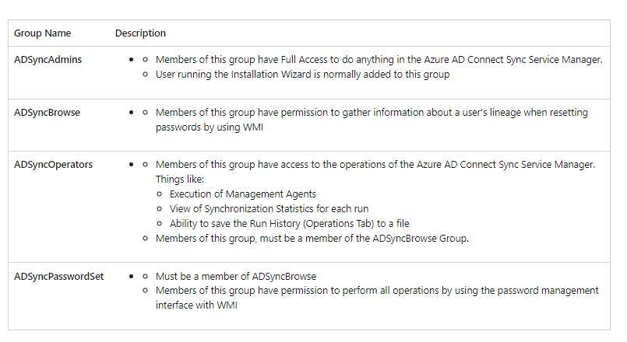The image size is (627, 342).
Task: Click 'Execution of Management Agents' sub-bullet
Action: (243, 194)
